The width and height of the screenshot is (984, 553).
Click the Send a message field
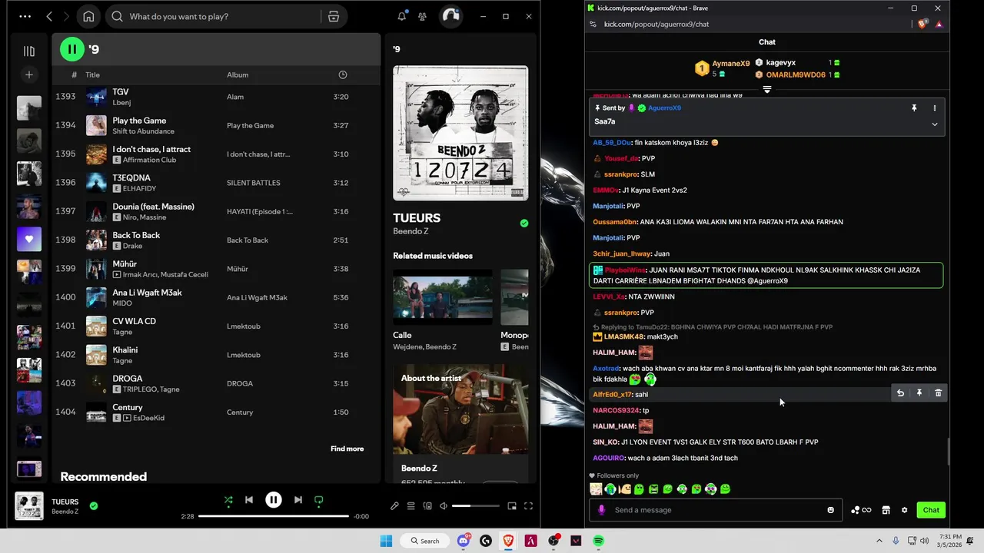(x=715, y=510)
